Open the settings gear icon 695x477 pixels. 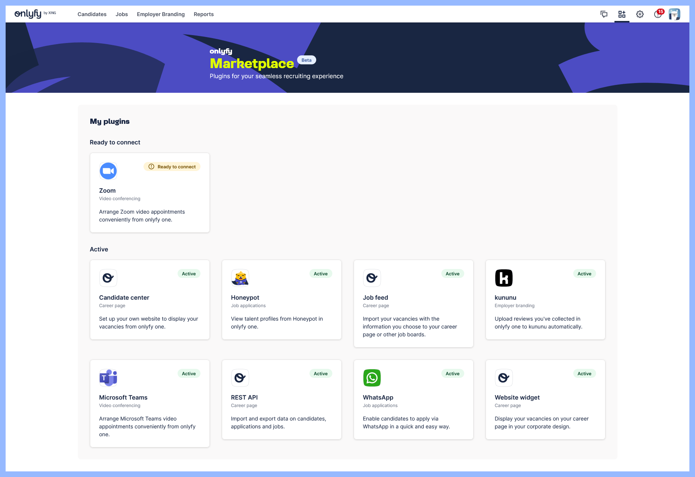pyautogui.click(x=640, y=14)
